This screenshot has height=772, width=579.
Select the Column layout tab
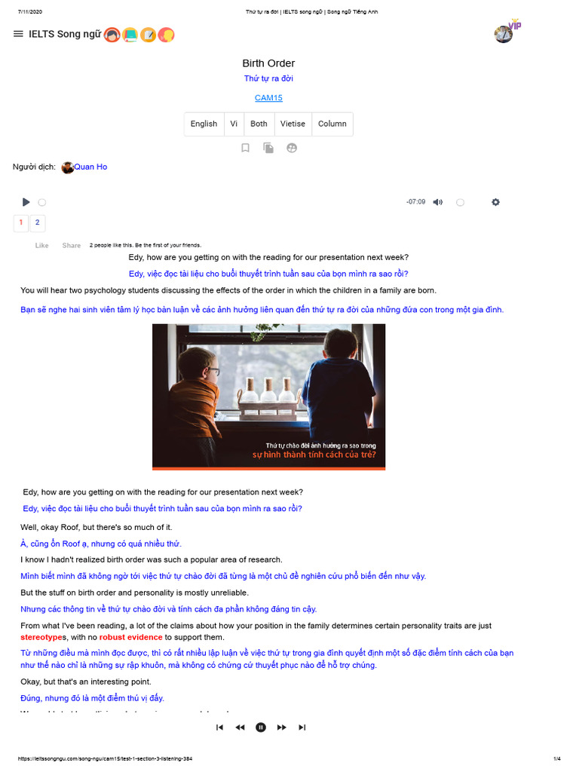(x=332, y=124)
